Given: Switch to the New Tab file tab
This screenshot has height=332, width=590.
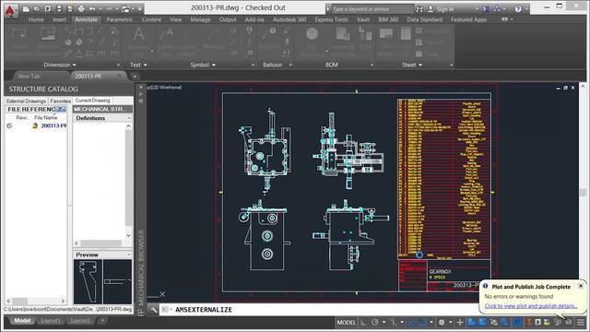Looking at the screenshot, I should (x=29, y=76).
